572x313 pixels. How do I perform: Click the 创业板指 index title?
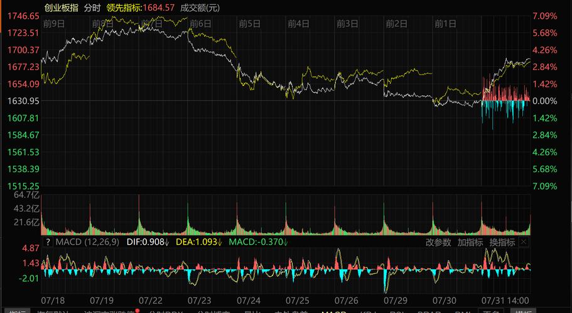click(x=61, y=8)
